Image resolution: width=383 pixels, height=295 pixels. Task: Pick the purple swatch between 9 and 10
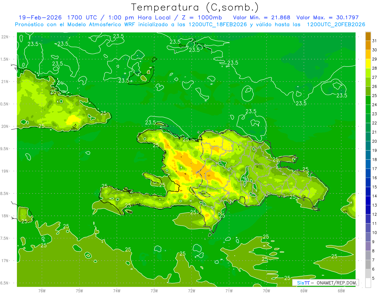(368, 237)
